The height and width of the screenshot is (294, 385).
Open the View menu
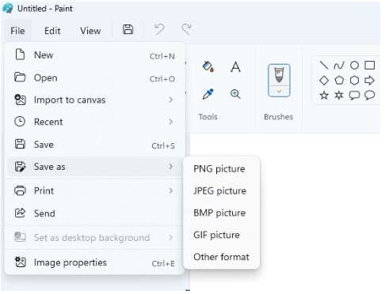tap(90, 31)
